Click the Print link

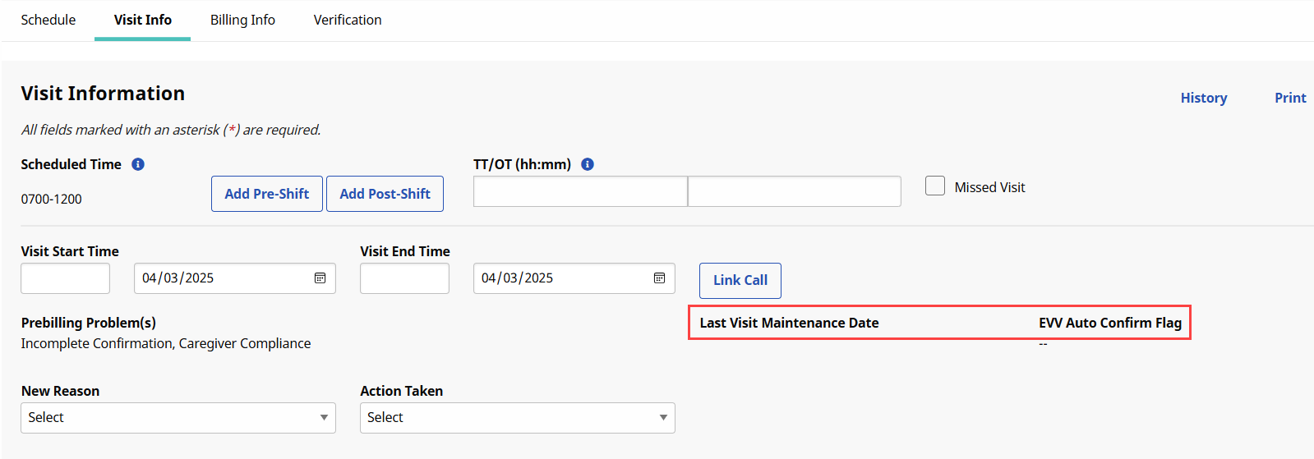point(1290,98)
